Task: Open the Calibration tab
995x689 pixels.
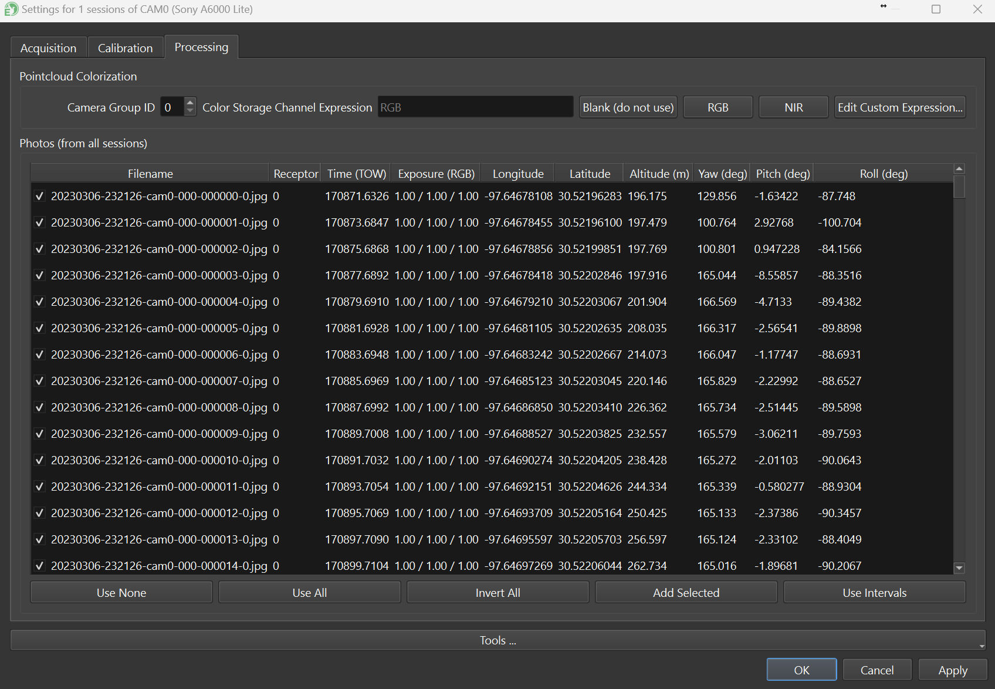Action: (x=125, y=48)
